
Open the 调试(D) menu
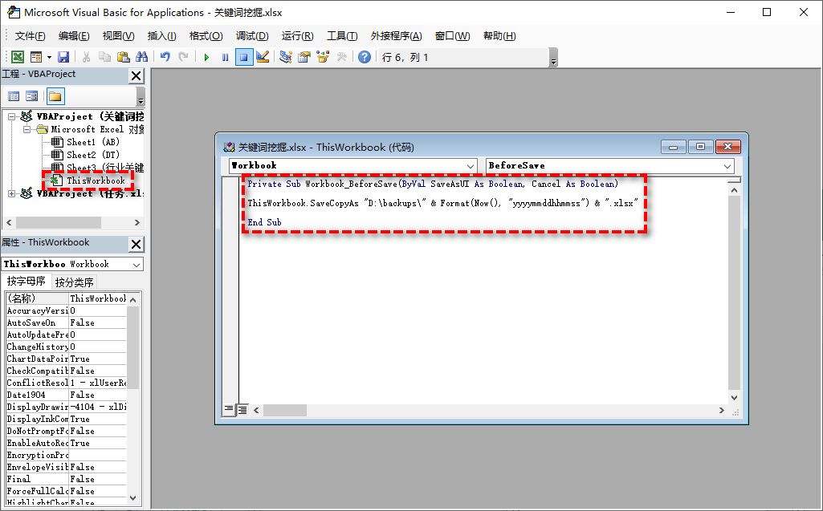pyautogui.click(x=251, y=36)
